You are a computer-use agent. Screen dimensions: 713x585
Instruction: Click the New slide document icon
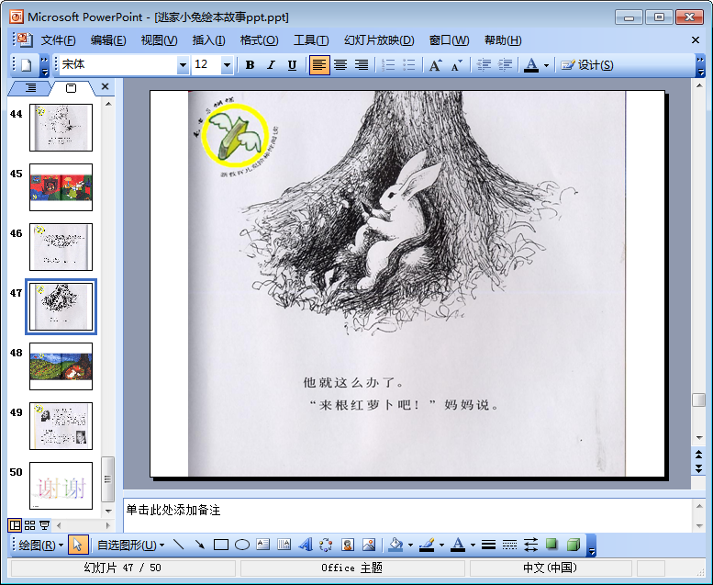pos(27,65)
